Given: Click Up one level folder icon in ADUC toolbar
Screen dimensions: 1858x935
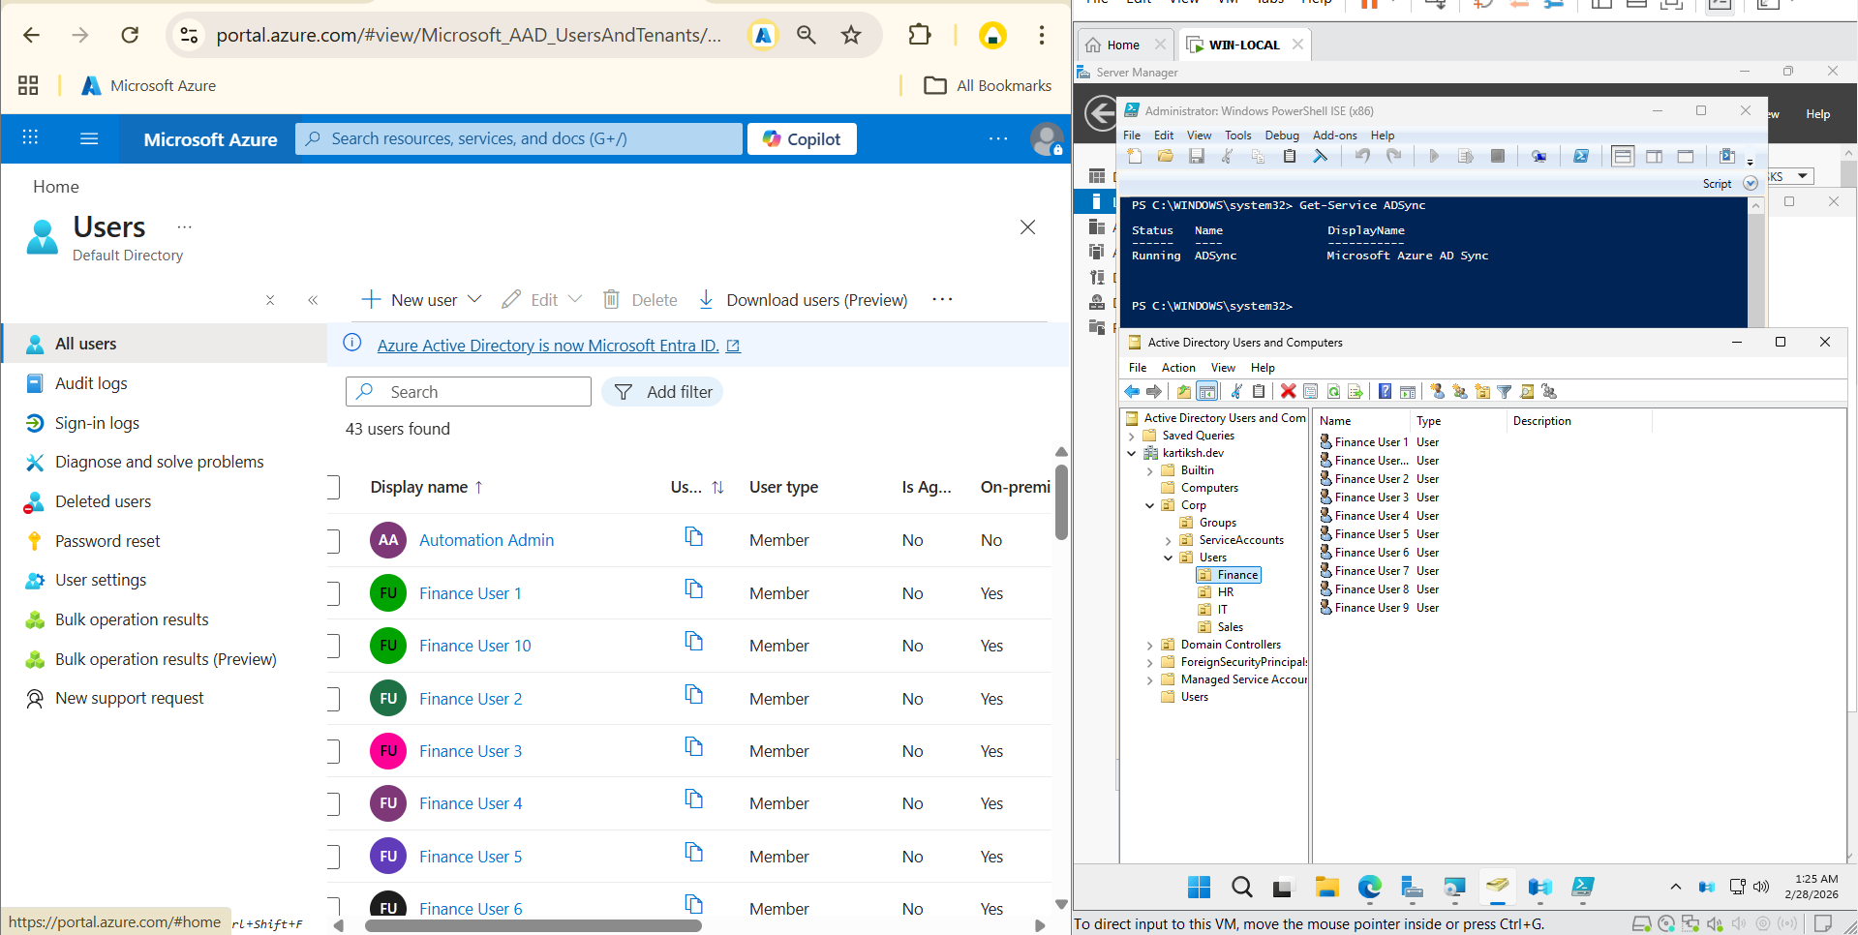Looking at the screenshot, I should (1183, 391).
